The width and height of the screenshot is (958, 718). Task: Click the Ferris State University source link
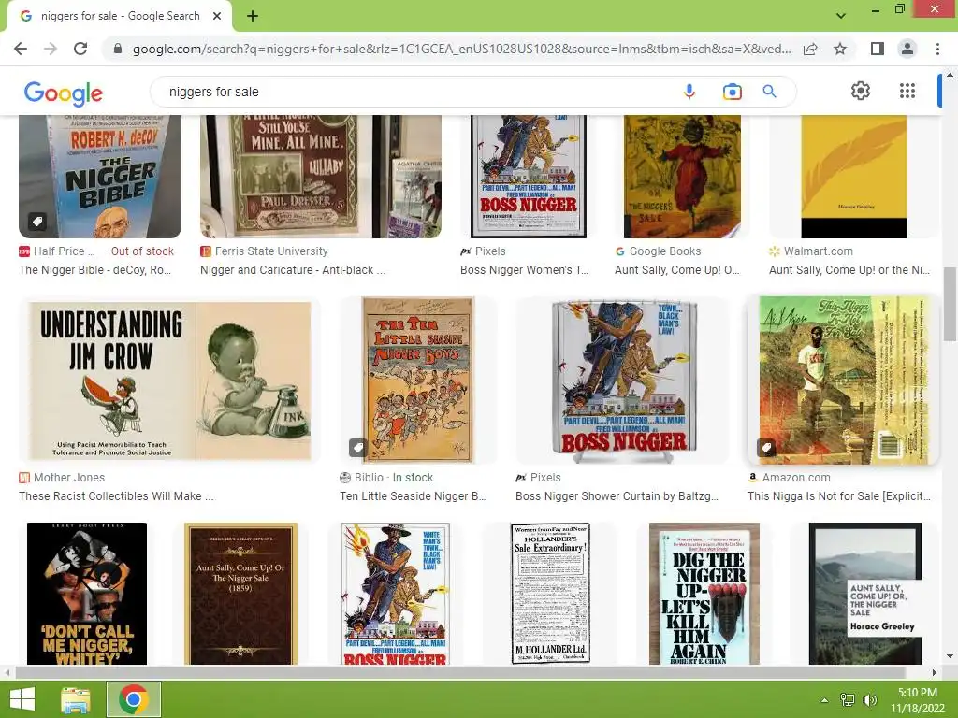pyautogui.click(x=271, y=251)
